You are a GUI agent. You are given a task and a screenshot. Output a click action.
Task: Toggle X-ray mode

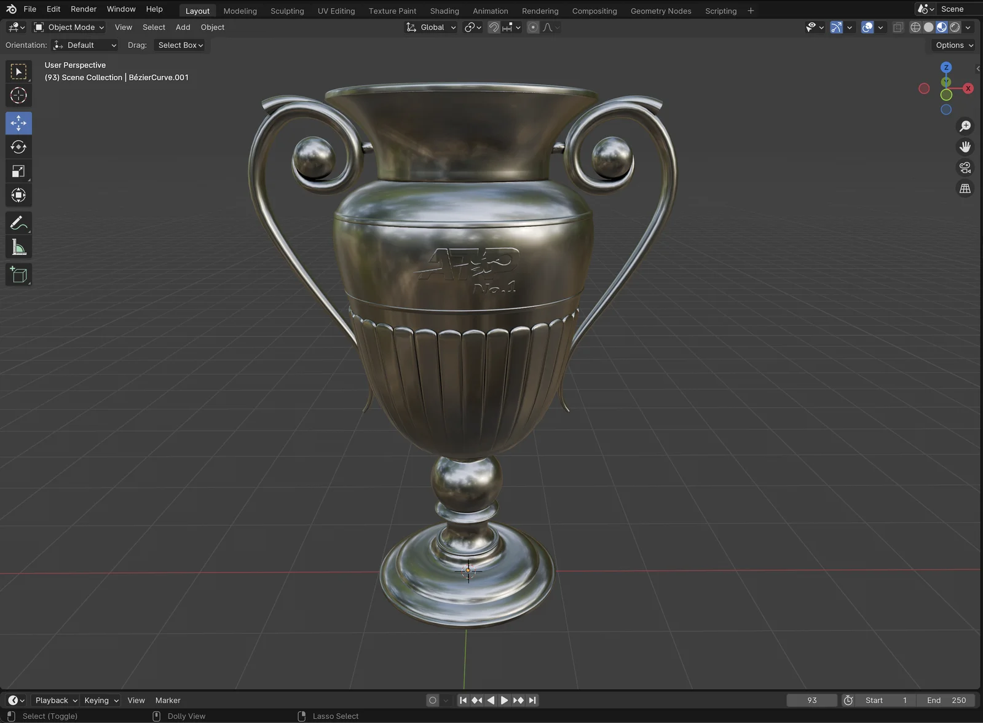click(x=898, y=27)
